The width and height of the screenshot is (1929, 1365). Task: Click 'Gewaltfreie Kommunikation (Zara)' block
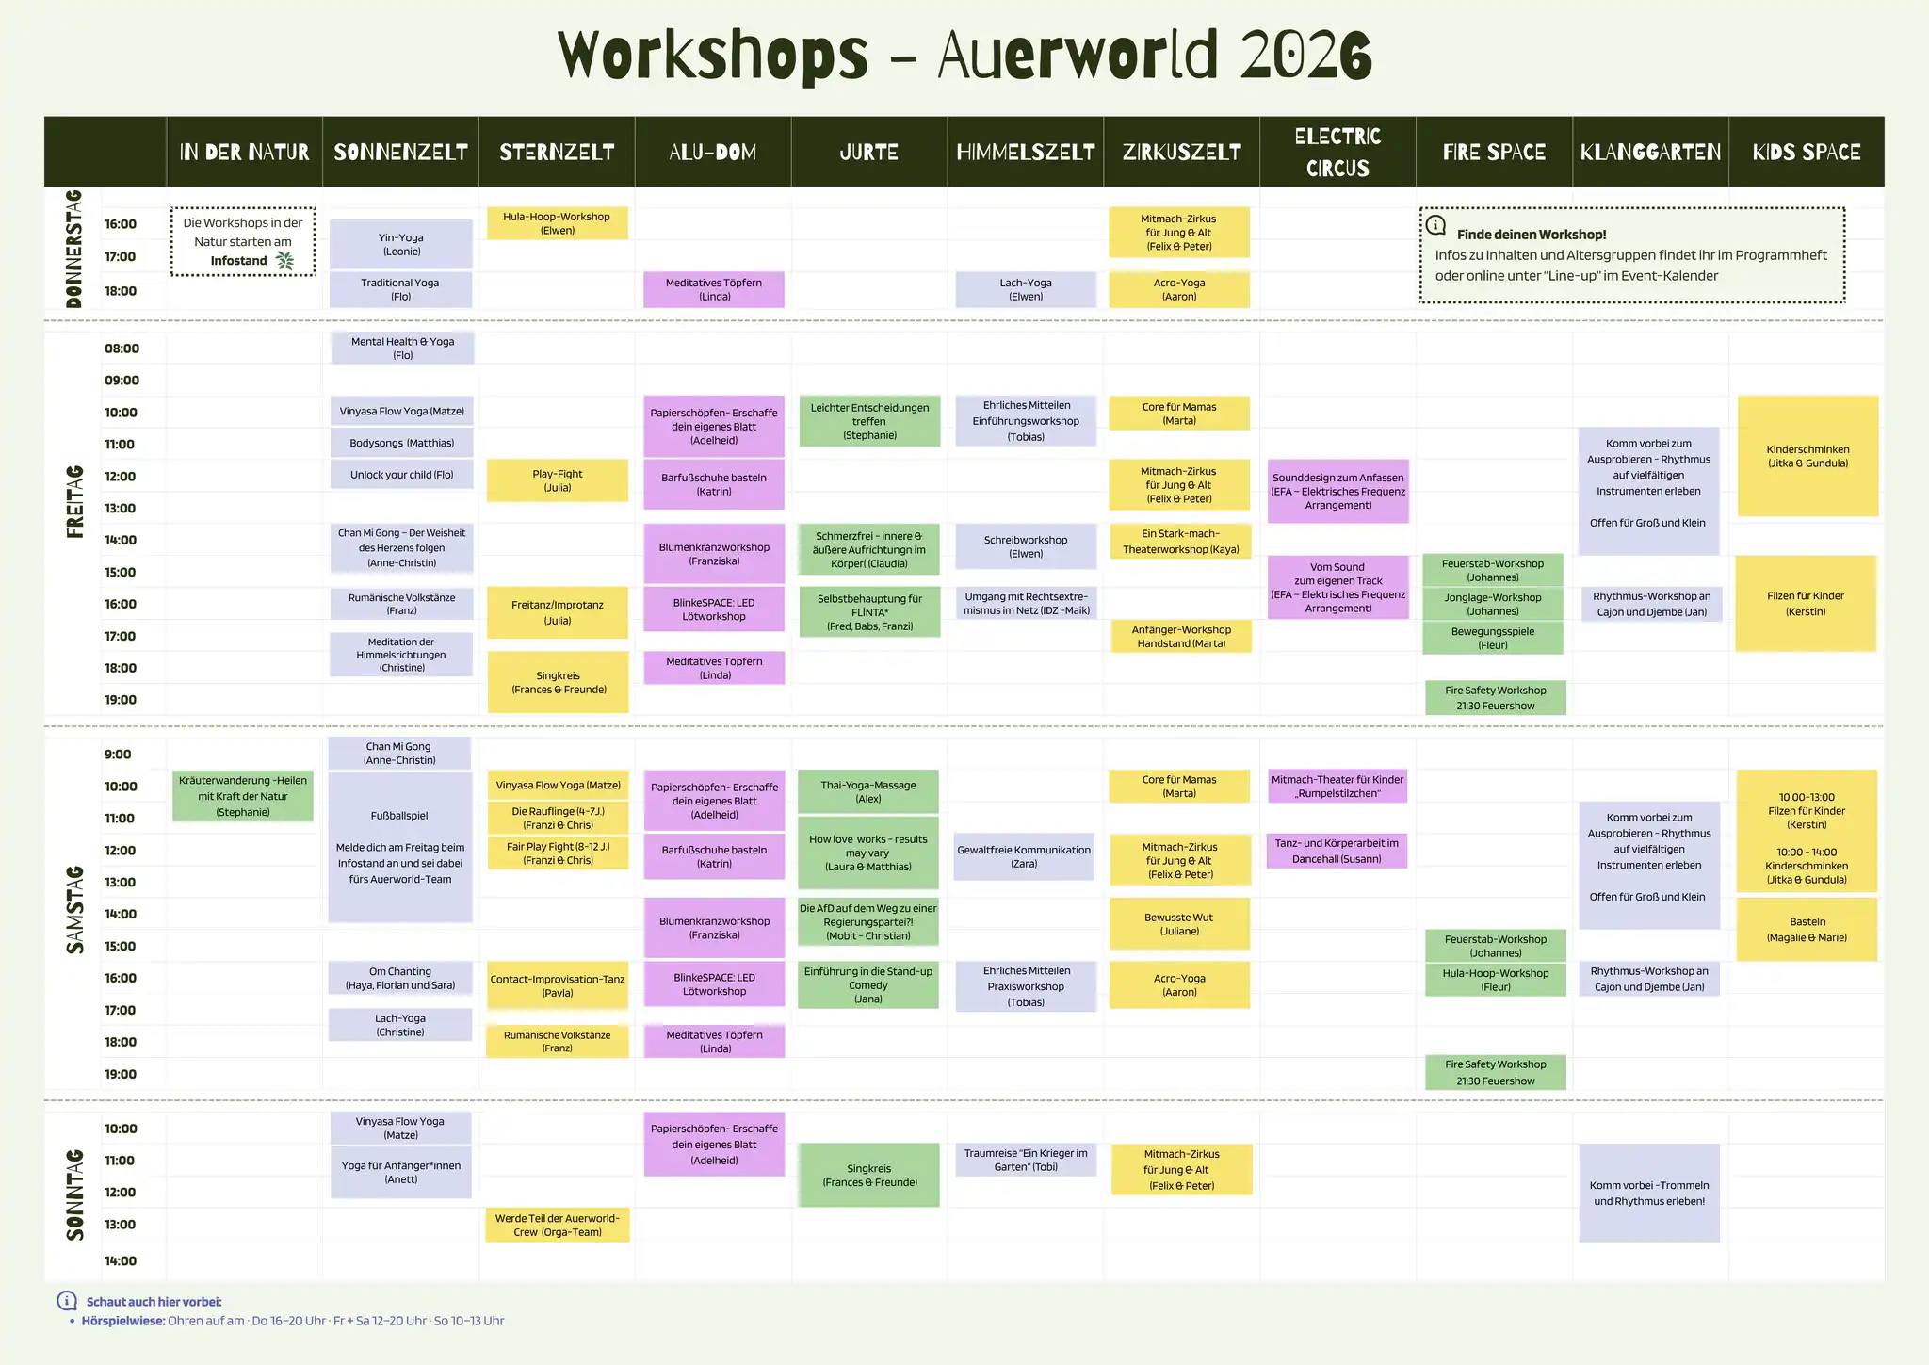point(1024,856)
